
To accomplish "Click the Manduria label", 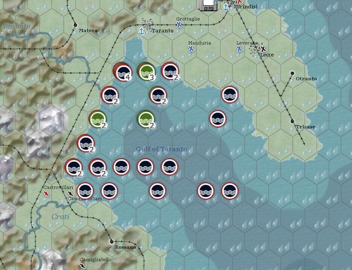I will (x=200, y=43).
